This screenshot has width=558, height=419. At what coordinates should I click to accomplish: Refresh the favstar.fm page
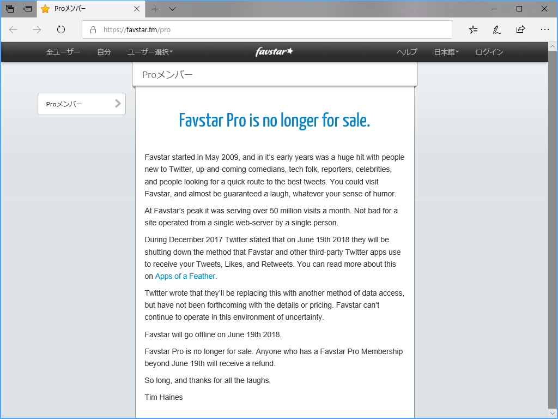tap(60, 29)
